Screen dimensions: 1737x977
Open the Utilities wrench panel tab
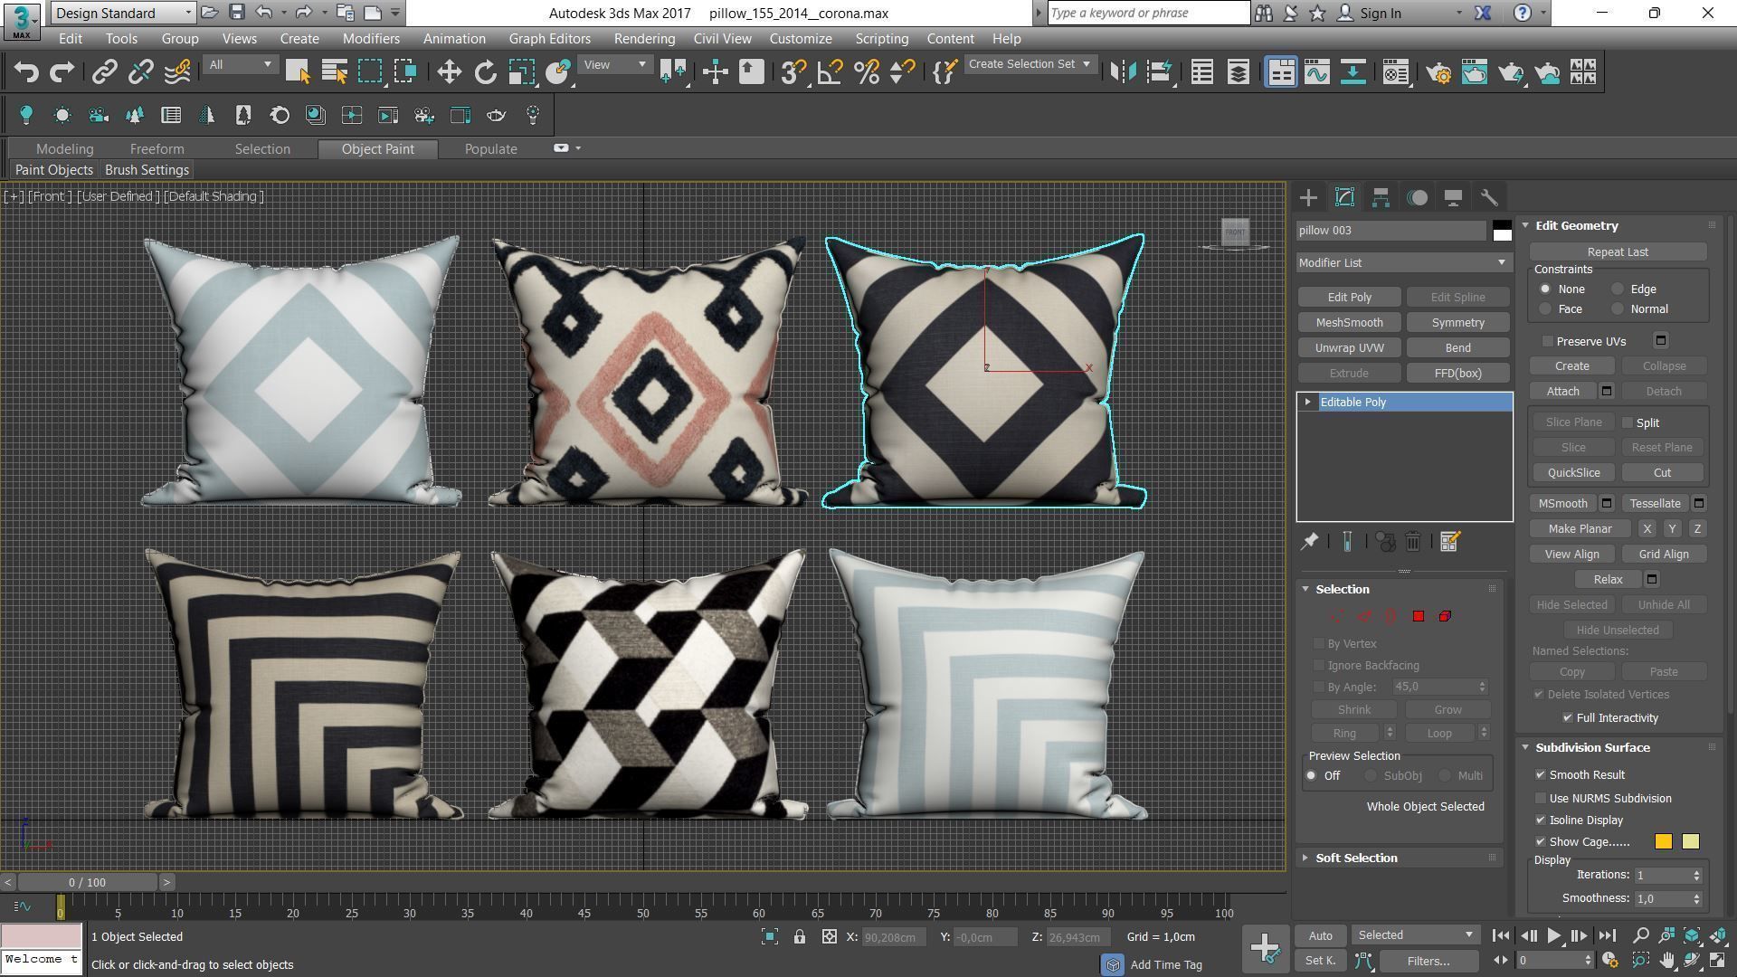pos(1489,197)
